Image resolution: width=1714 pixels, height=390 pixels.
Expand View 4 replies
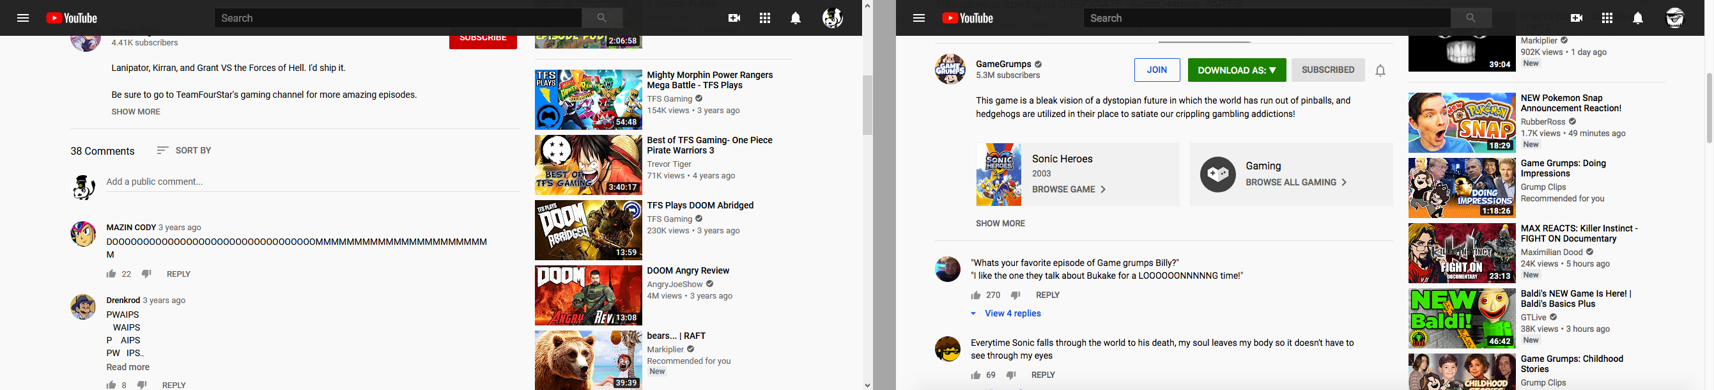tap(1006, 313)
